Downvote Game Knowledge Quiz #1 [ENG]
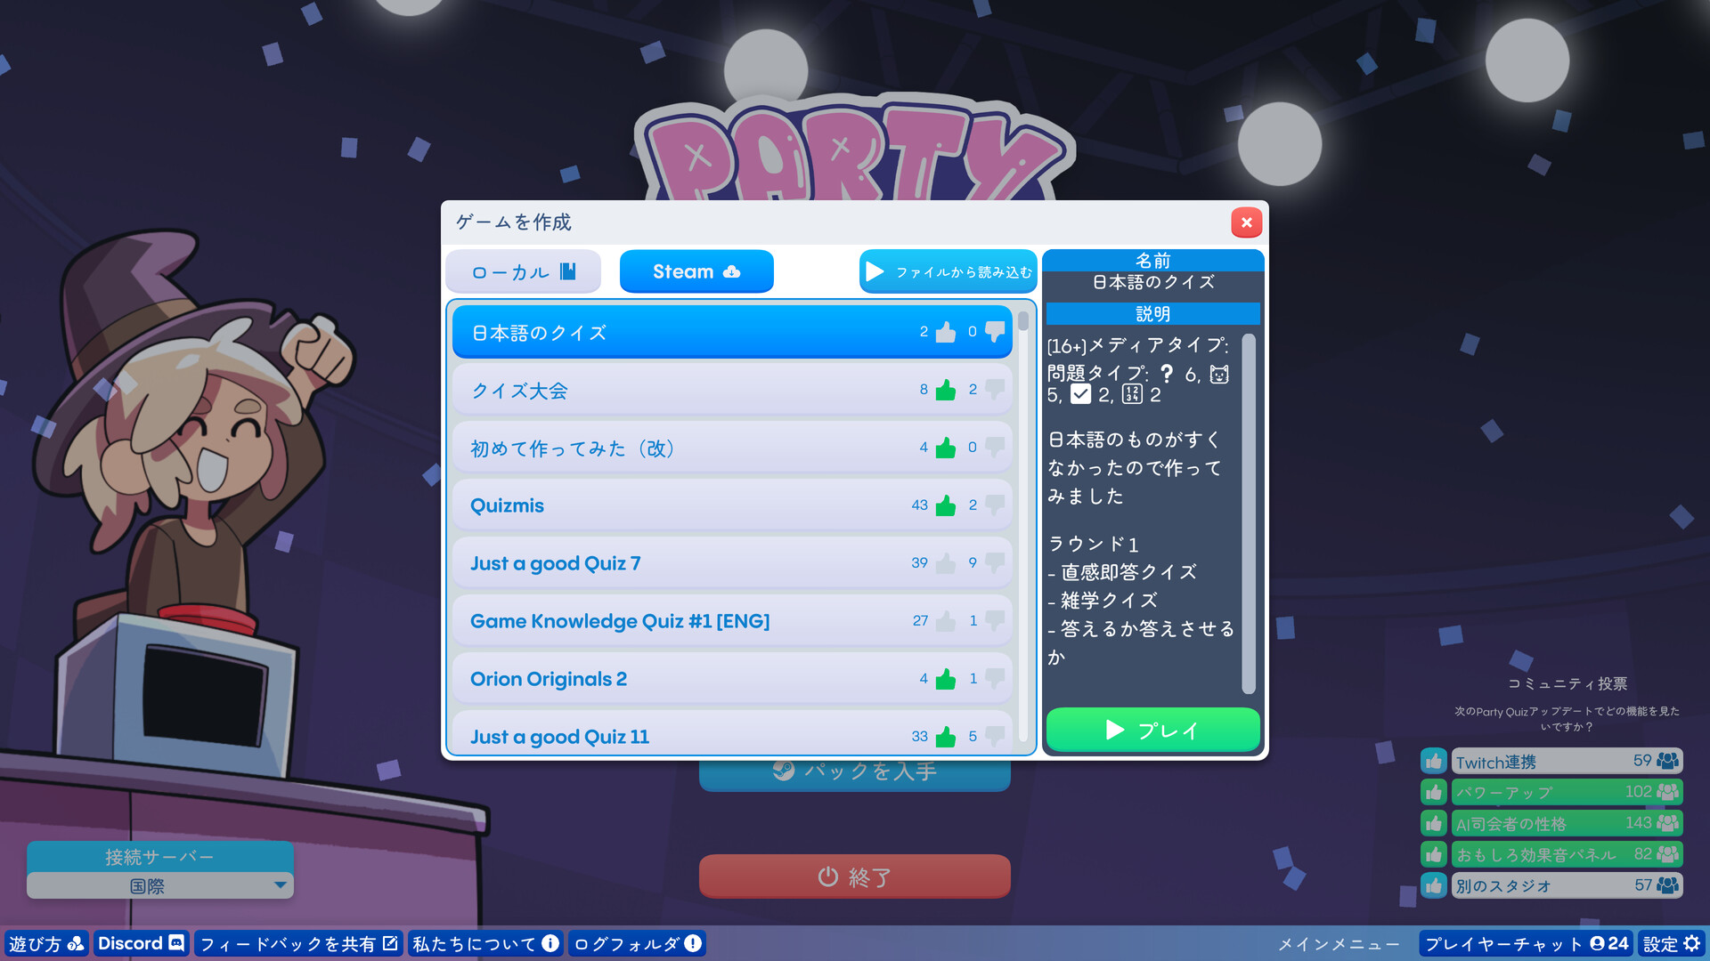Screen dimensions: 1710x961 (x=995, y=621)
